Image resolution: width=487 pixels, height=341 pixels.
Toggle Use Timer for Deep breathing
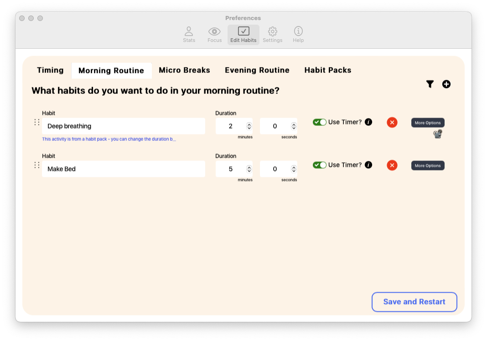click(x=320, y=122)
